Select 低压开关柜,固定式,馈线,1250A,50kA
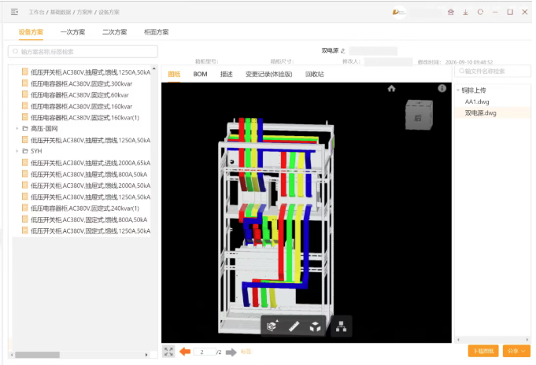This screenshot has height=365, width=536. [91, 230]
